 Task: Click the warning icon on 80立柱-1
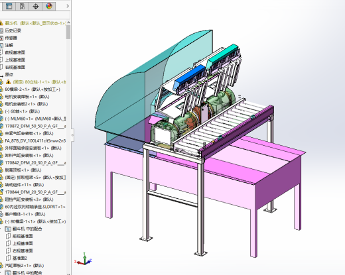8,82
